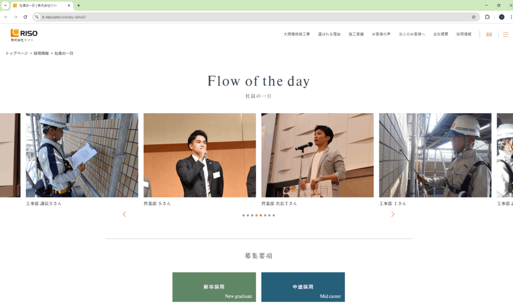Open the hamburger menu icon
The image size is (513, 303).
[505, 35]
